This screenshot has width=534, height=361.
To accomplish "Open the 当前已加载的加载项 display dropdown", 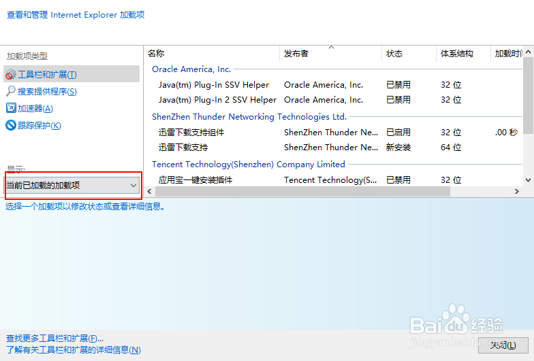I will [x=72, y=185].
